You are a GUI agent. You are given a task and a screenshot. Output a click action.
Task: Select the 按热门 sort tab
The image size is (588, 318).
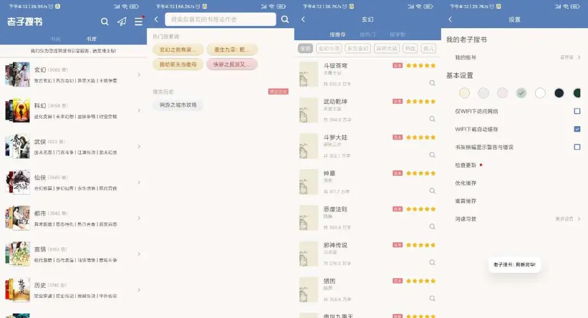coord(367,34)
